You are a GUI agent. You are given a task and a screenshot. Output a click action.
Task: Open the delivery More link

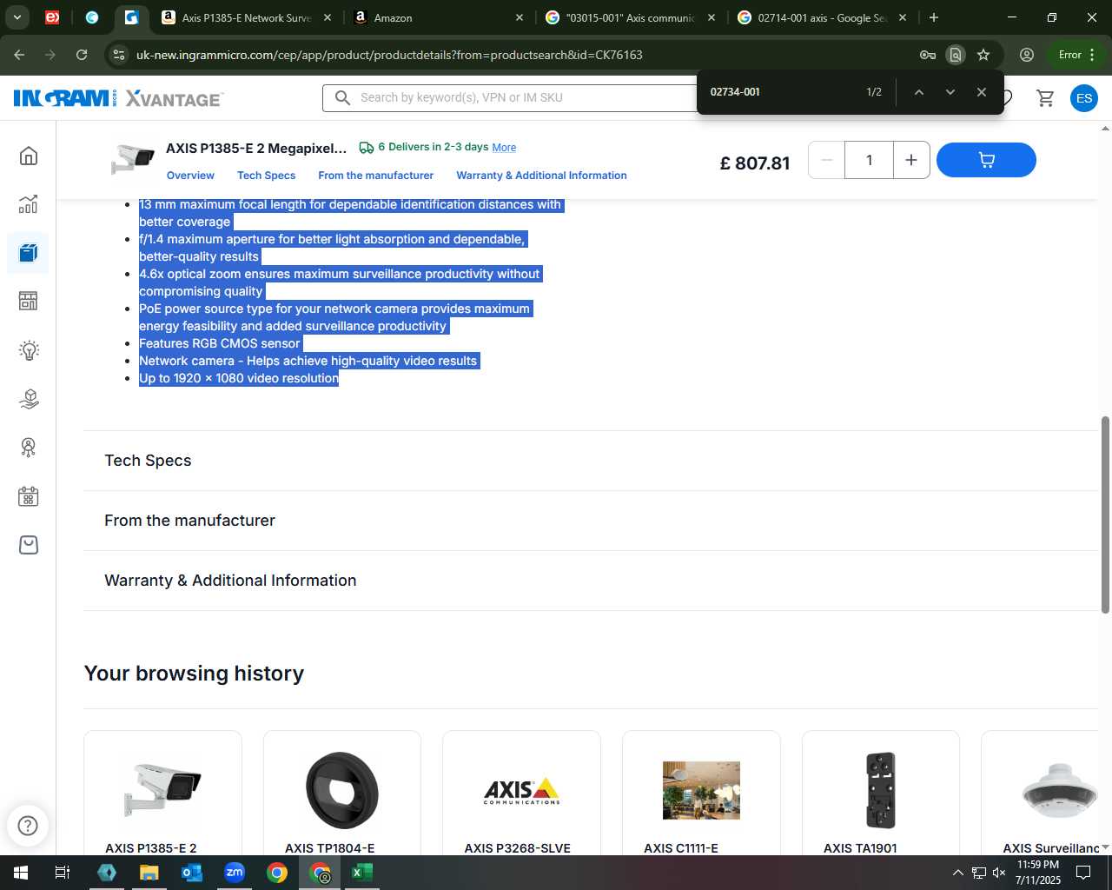[504, 148]
